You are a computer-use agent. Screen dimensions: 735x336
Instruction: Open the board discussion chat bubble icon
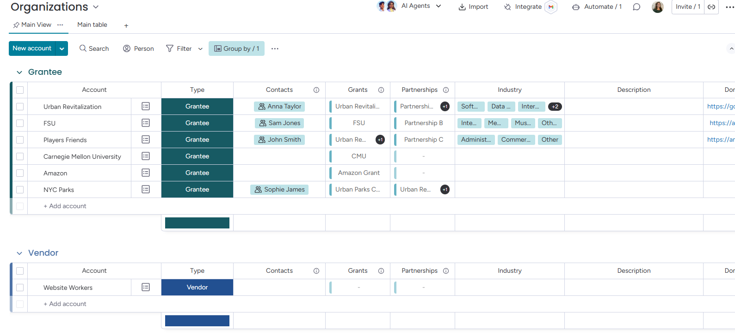(x=636, y=7)
